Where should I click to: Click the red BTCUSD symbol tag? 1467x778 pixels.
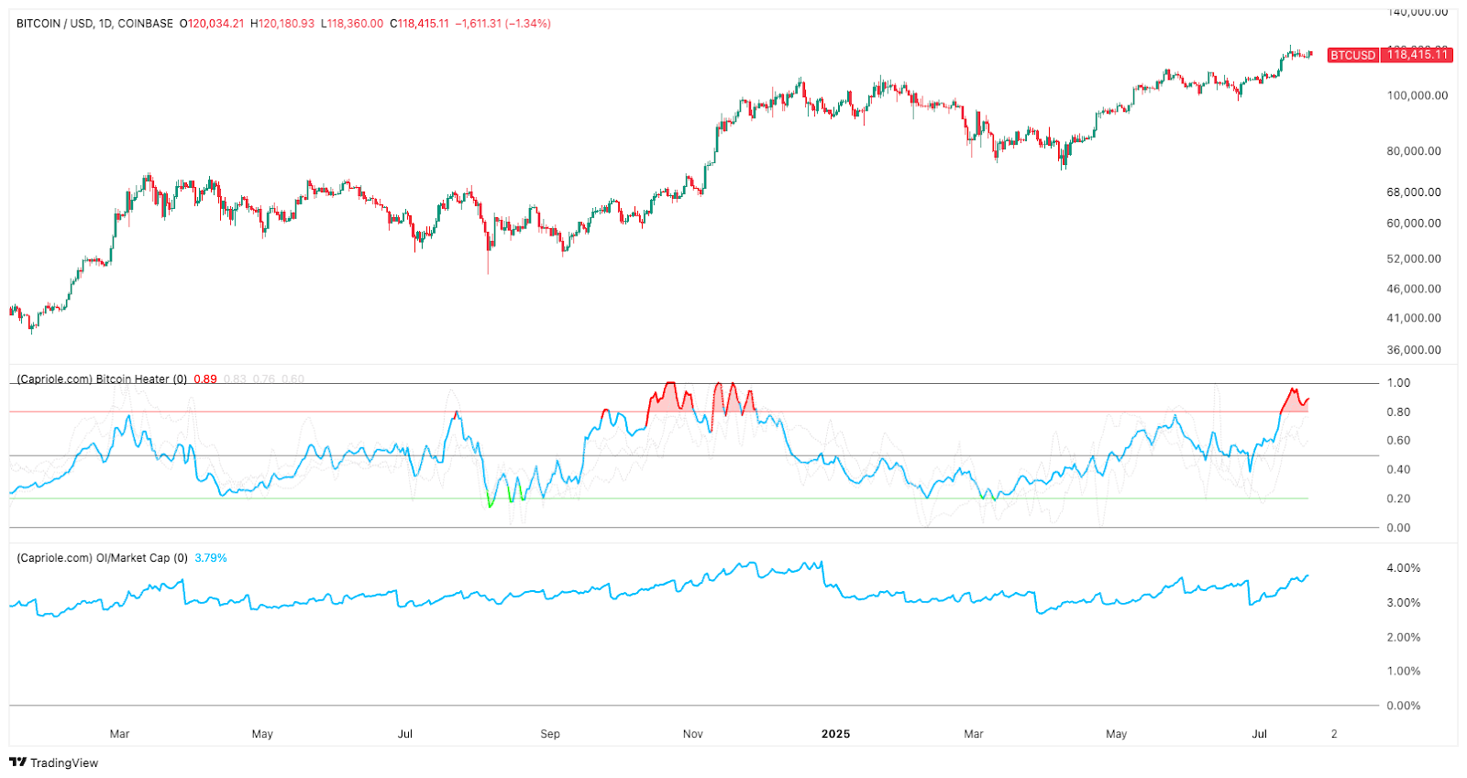(x=1352, y=55)
